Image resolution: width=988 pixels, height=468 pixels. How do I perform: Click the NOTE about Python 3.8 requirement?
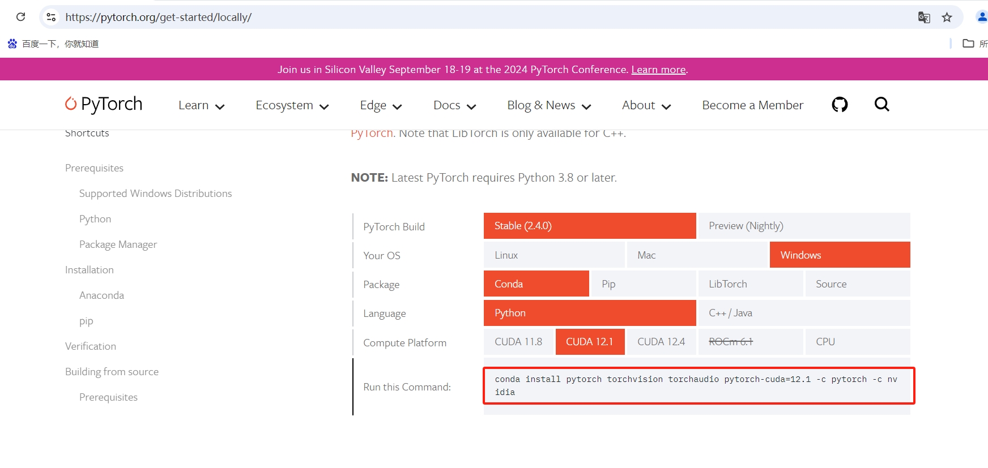pyautogui.click(x=484, y=178)
